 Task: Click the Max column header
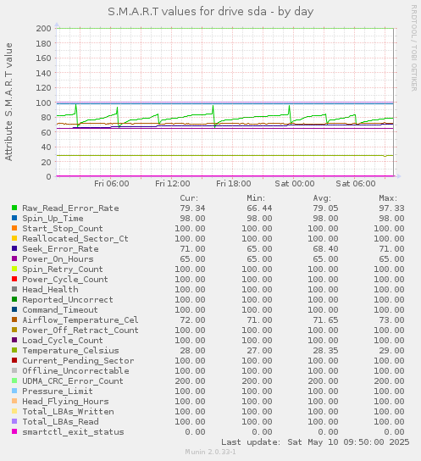tap(388, 198)
